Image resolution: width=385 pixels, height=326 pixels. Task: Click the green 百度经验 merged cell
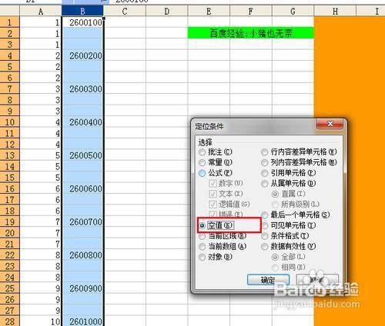tap(251, 33)
